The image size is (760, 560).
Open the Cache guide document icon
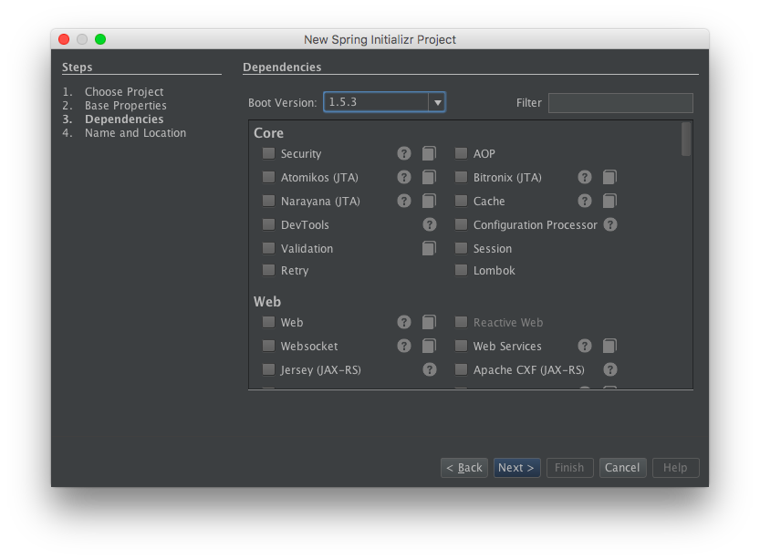pos(609,201)
